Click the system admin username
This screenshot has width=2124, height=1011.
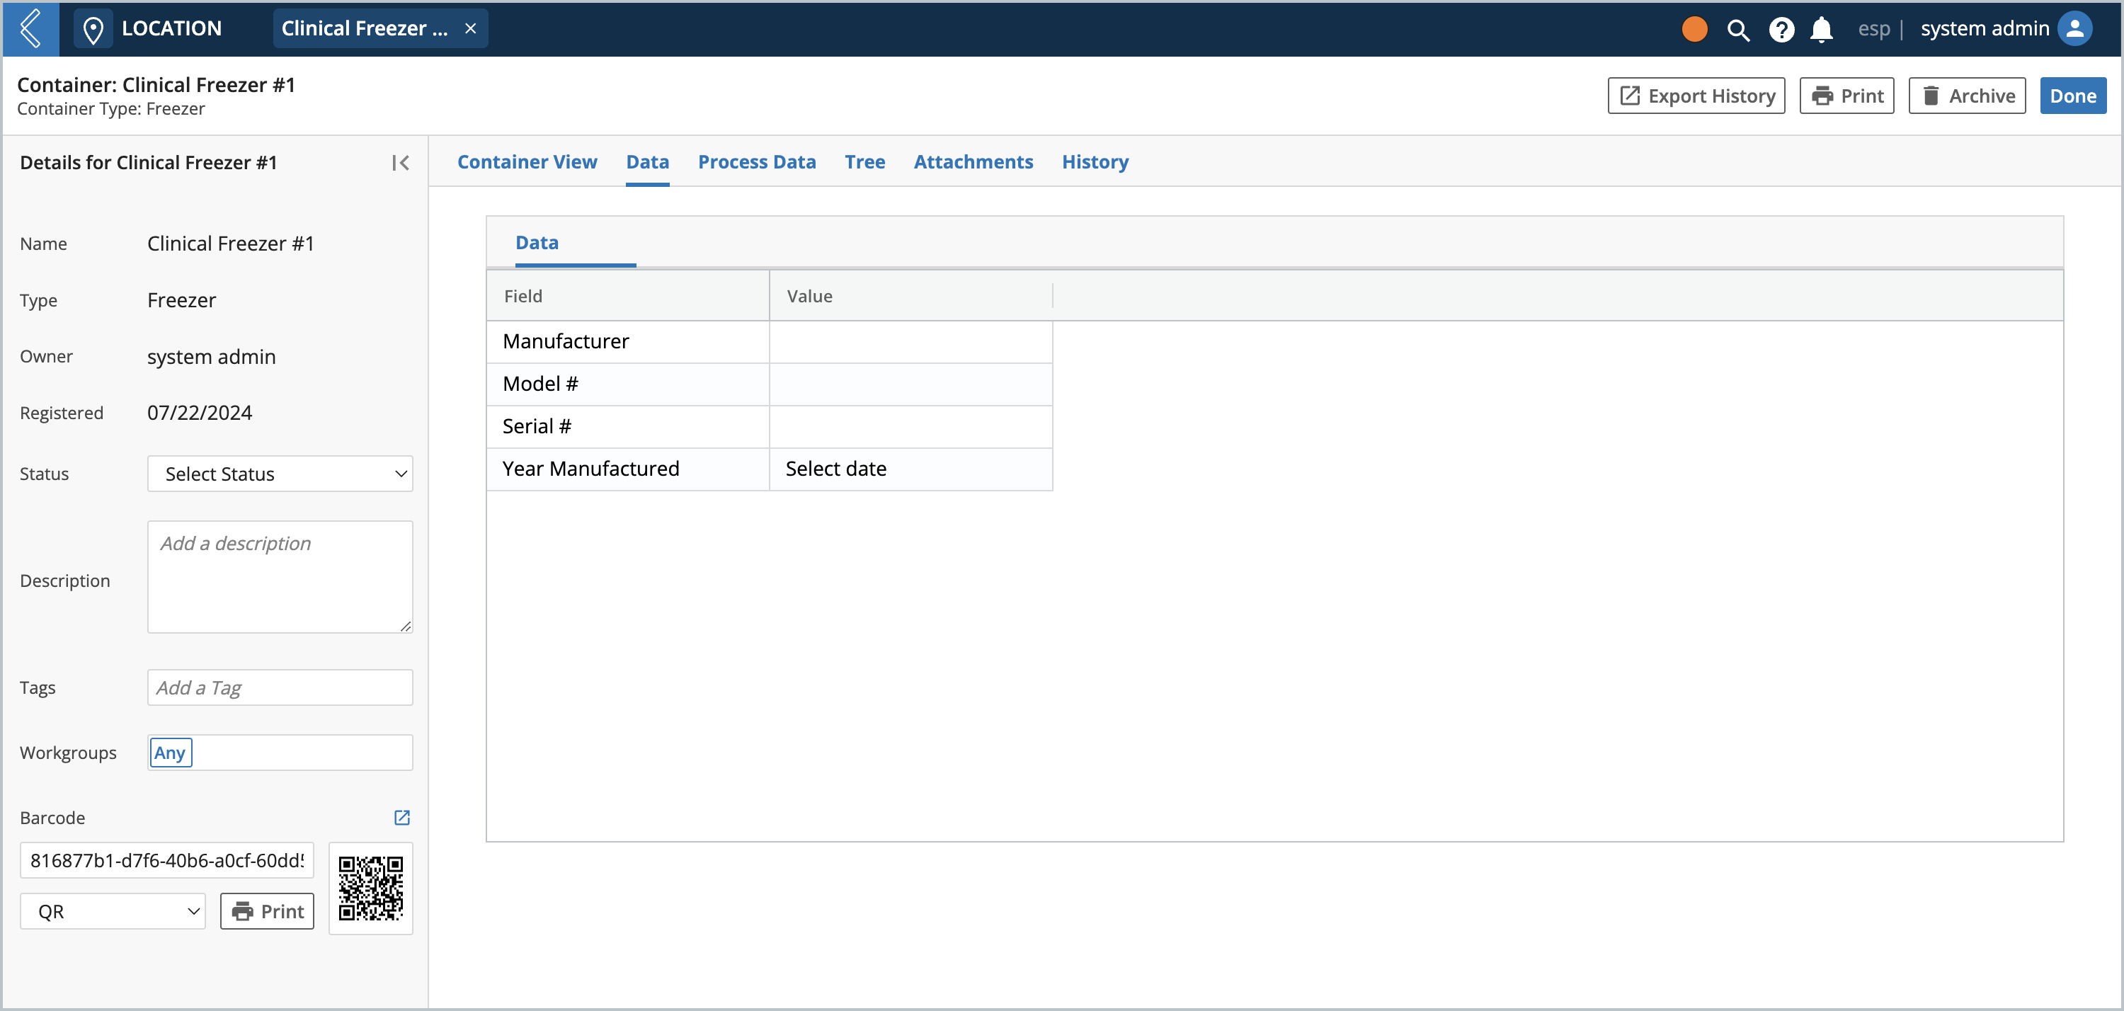[1985, 29]
